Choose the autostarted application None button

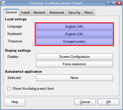(74, 78)
